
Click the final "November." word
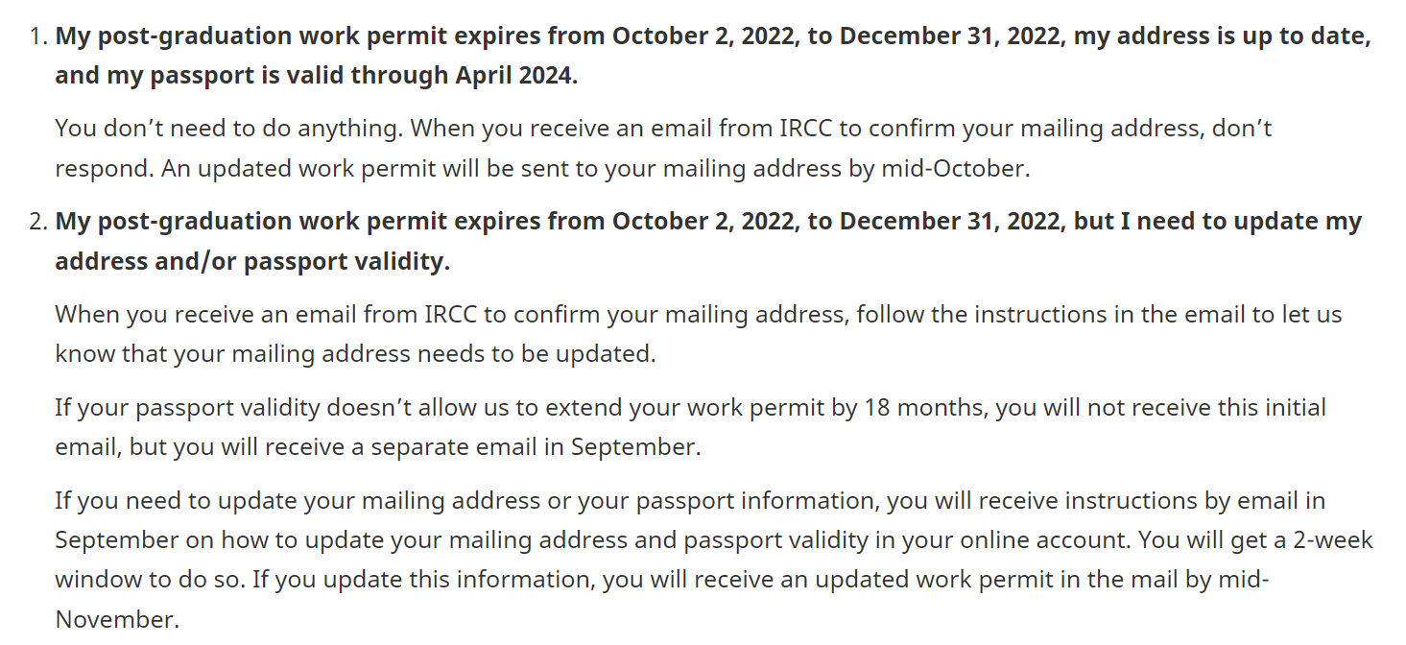tap(117, 619)
